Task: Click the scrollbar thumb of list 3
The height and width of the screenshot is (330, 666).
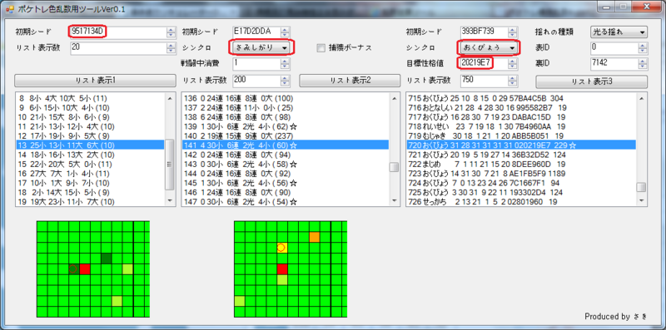Action: point(641,187)
